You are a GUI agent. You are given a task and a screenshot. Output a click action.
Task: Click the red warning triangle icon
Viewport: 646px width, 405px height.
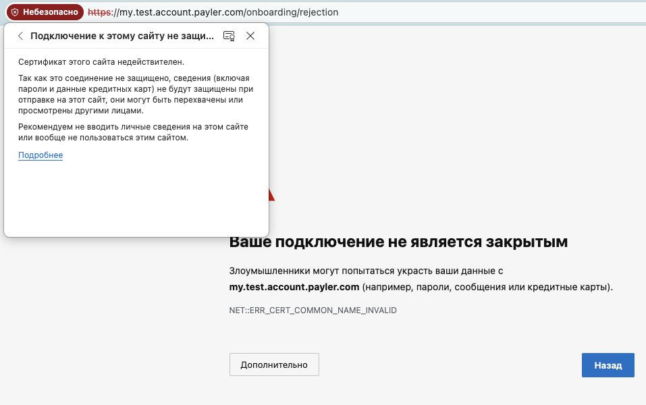[x=271, y=196]
